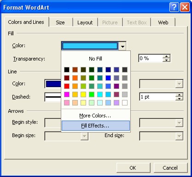The width and height of the screenshot is (192, 177).
Task: Choose No Fill option
Action: [x=95, y=59]
